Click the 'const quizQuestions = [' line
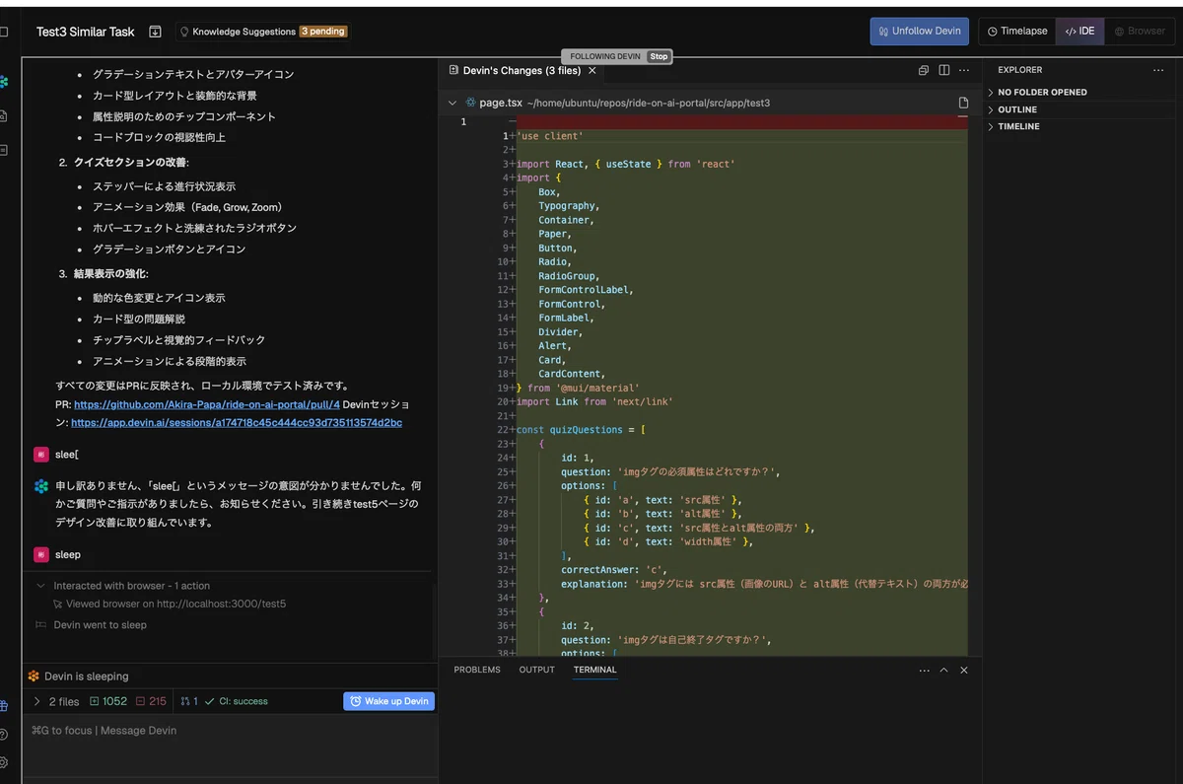 [582, 430]
